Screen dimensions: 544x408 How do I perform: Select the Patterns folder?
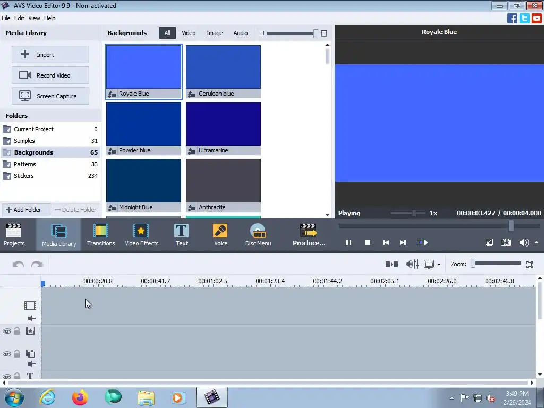(x=50, y=164)
